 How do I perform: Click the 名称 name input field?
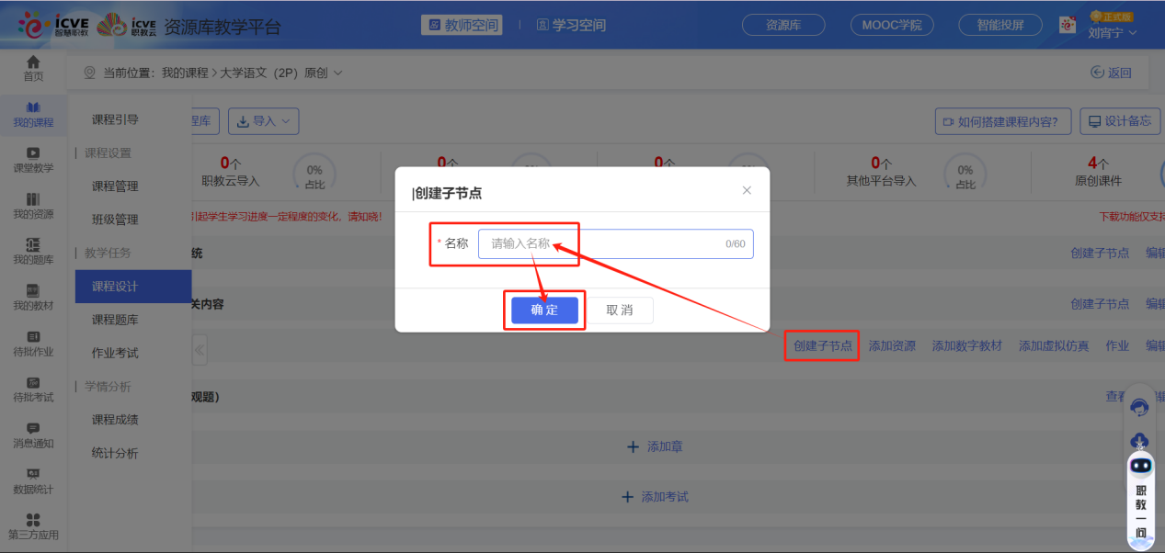click(x=616, y=243)
